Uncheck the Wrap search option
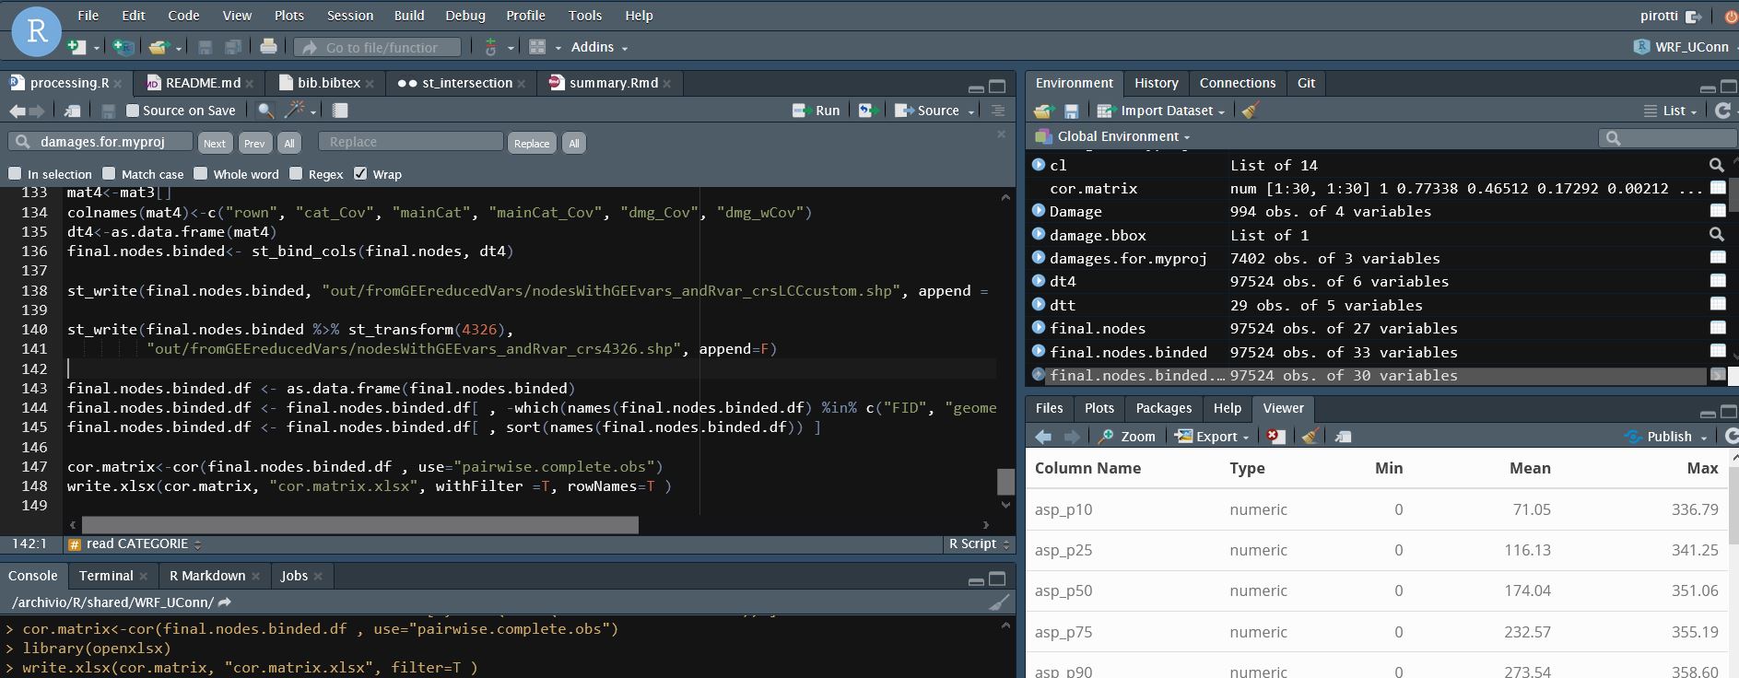1739x678 pixels. (360, 173)
